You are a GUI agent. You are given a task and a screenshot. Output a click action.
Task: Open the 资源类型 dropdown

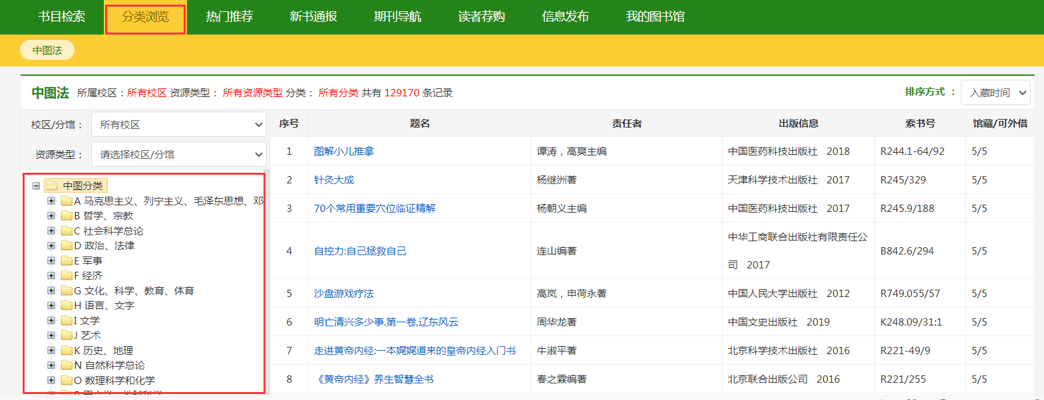tap(178, 155)
